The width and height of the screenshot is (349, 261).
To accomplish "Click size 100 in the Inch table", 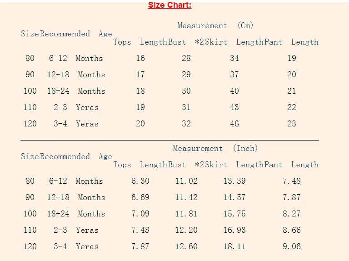I will click(x=30, y=214).
